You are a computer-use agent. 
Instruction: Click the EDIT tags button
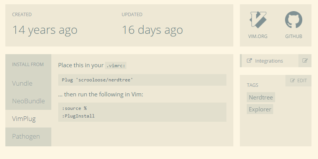(298, 81)
